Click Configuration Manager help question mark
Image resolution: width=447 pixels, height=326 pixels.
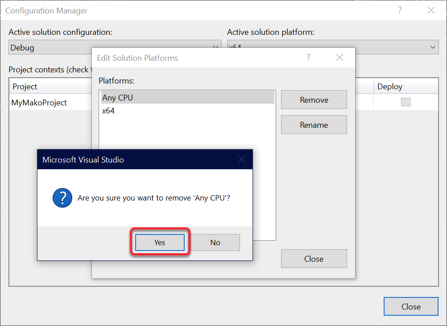click(x=400, y=10)
